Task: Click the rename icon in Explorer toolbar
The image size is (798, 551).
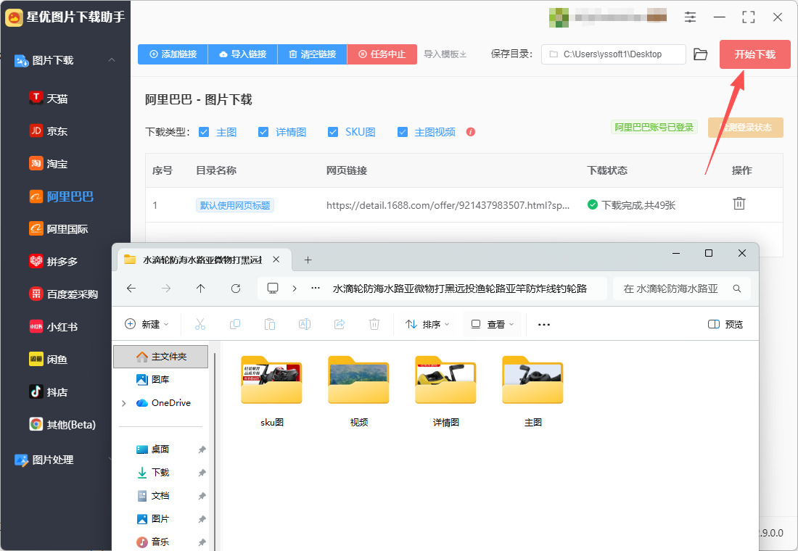Action: tap(305, 324)
